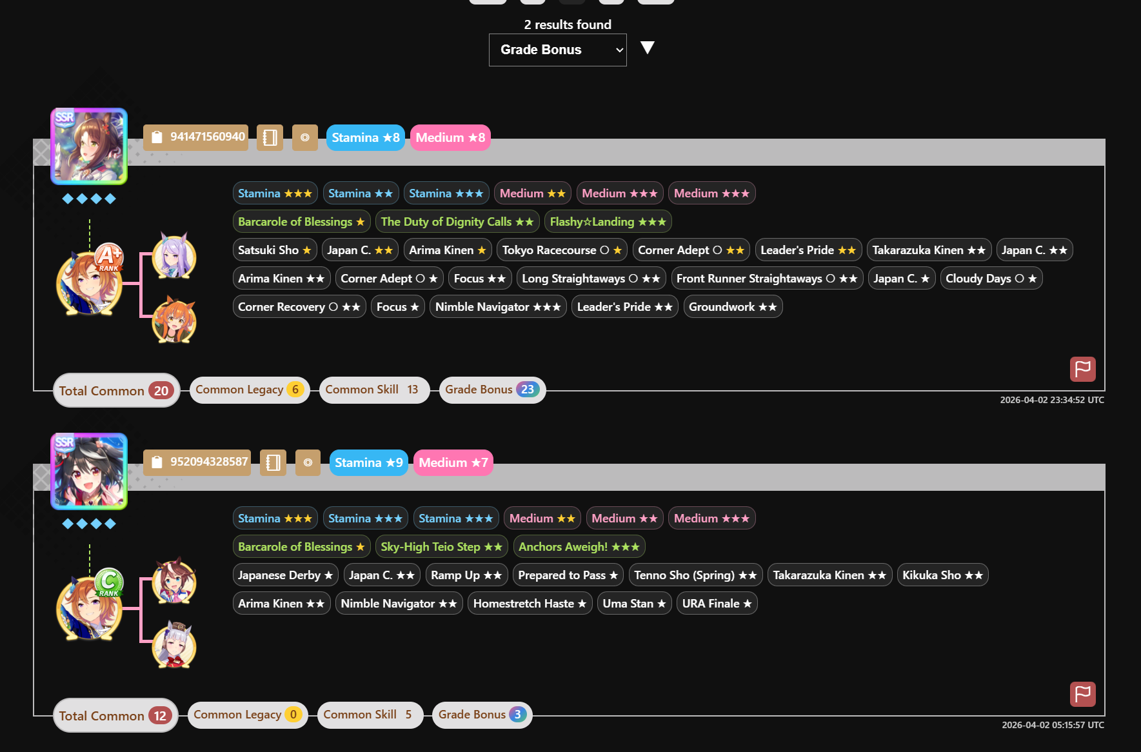
Task: Select the two-star Stamina spark chip
Action: 361,193
